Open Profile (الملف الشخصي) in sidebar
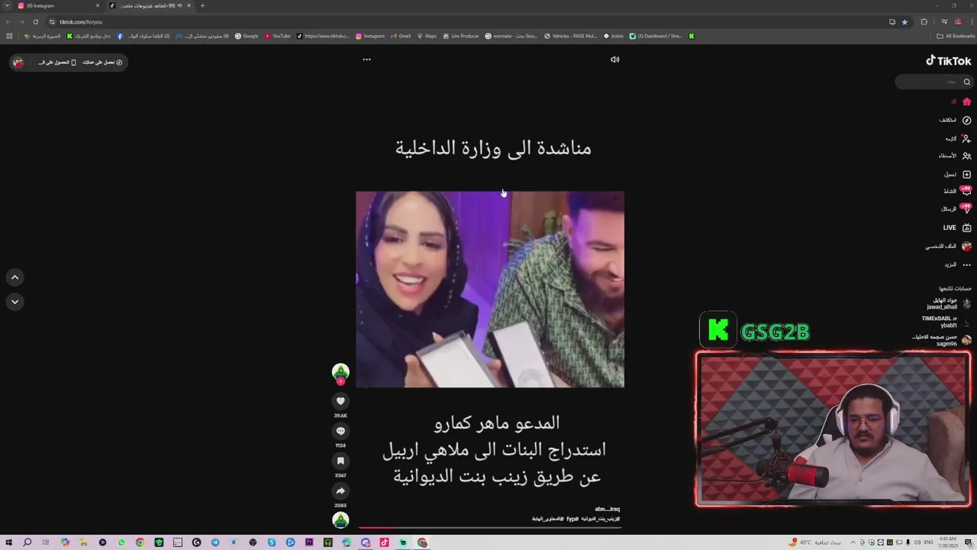The image size is (977, 550). (948, 247)
